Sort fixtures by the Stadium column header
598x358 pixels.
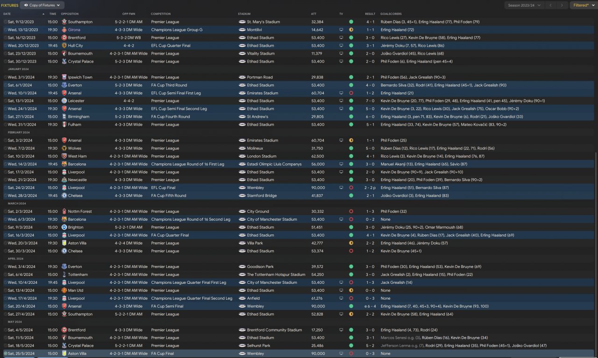click(x=244, y=14)
